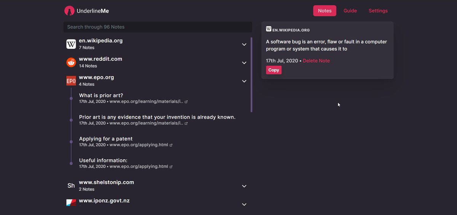Click the 'Search through 96 Notes' field

(x=158, y=27)
